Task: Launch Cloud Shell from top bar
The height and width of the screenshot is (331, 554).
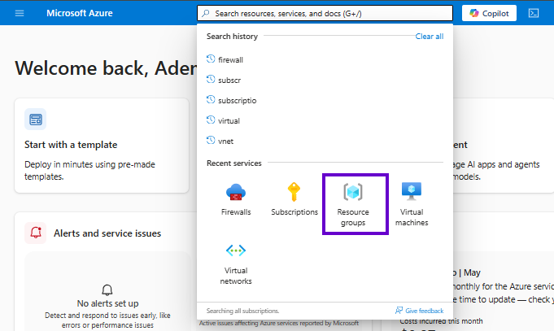Action: [x=534, y=14]
